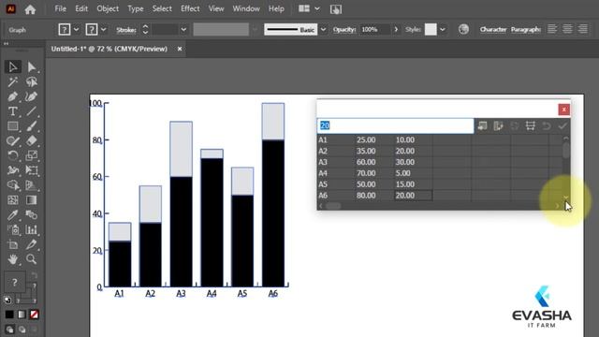Select the Perspective Grid tool
Screen dimensions: 599x337
tap(31, 185)
